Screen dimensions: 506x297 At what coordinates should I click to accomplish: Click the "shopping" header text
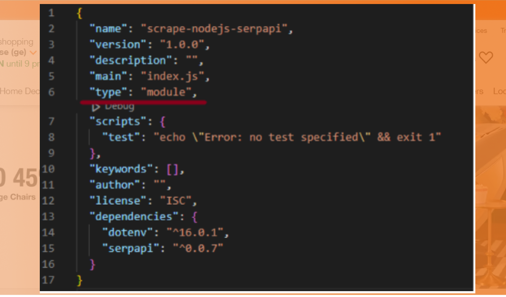click(x=16, y=41)
